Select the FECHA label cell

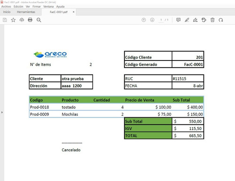pos(148,86)
